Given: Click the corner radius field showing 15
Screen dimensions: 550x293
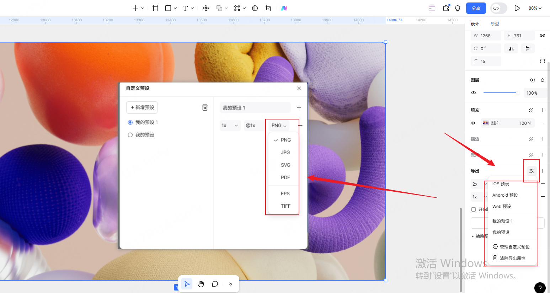Looking at the screenshot, I should (x=486, y=61).
